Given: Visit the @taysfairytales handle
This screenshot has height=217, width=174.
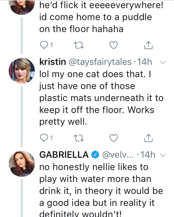Looking at the screenshot, I should (100, 62).
